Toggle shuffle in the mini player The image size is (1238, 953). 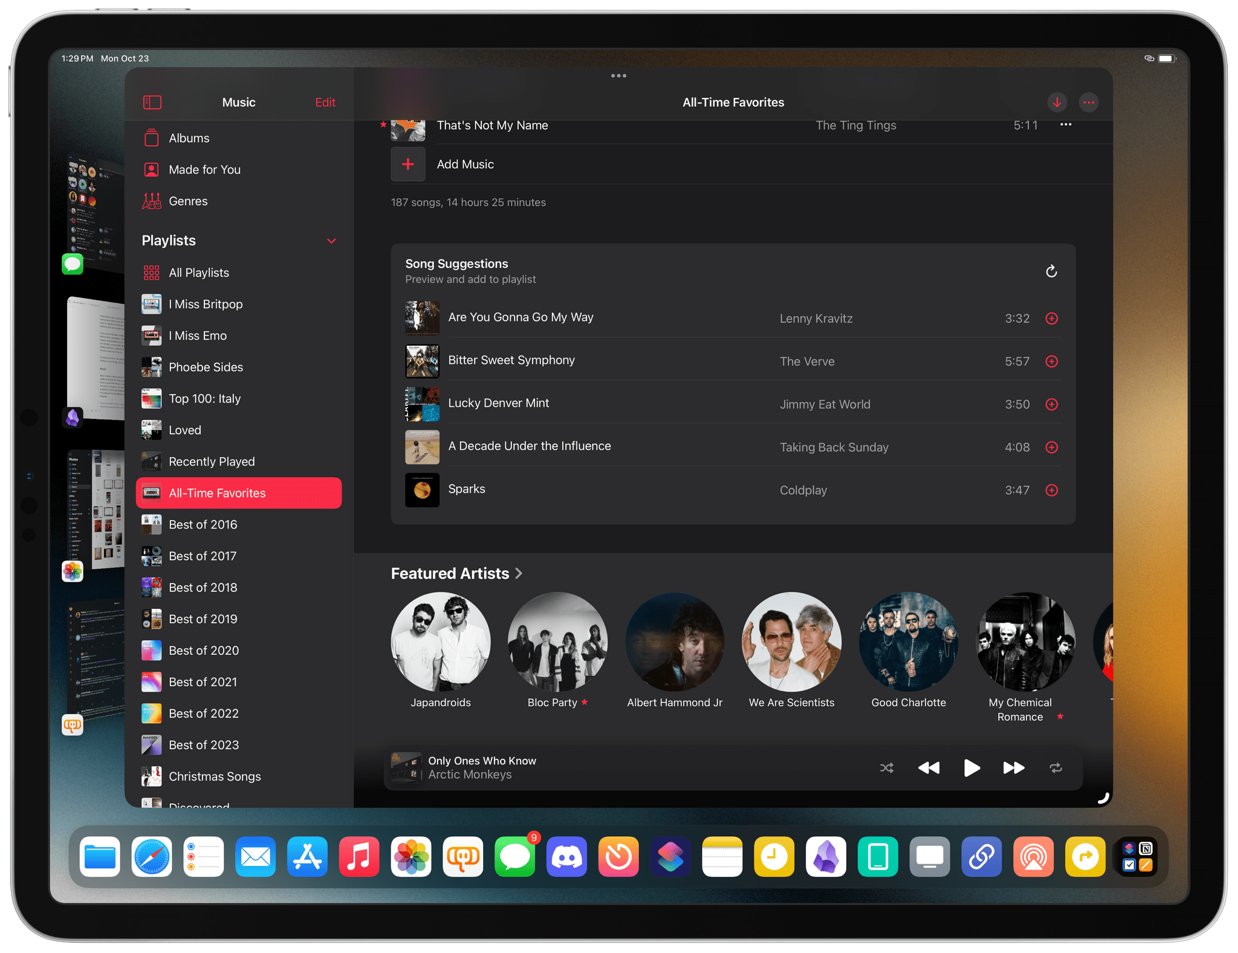pyautogui.click(x=886, y=768)
